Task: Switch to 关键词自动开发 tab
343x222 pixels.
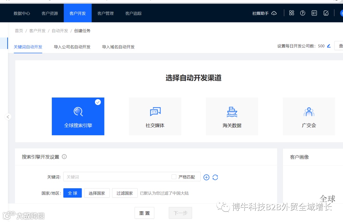Action: 28,47
